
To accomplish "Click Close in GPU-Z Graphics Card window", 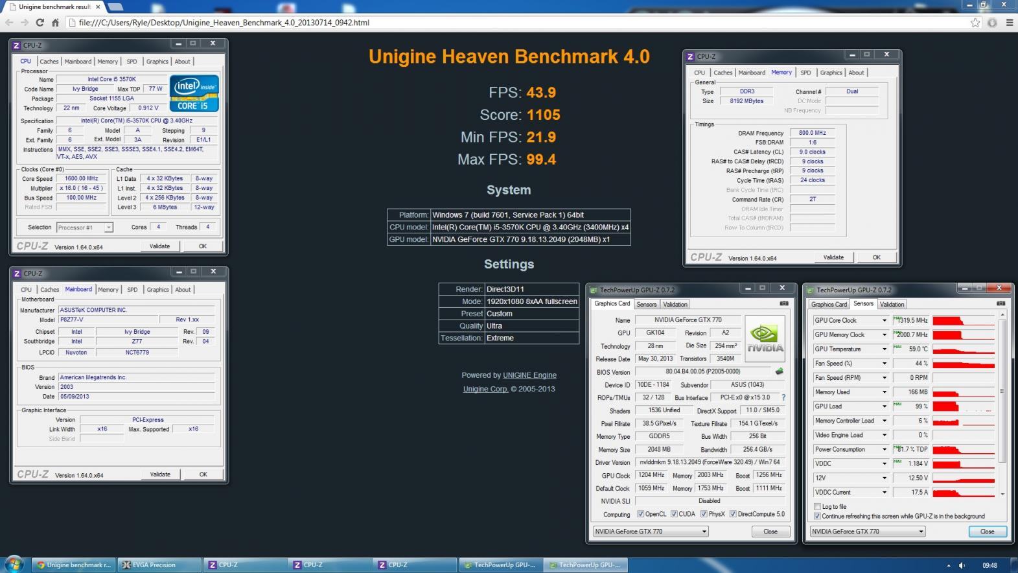I will (x=770, y=532).
